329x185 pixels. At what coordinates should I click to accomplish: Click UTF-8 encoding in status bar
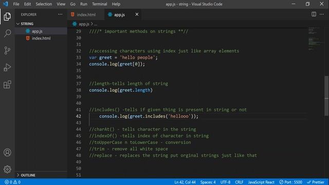(x=225, y=182)
